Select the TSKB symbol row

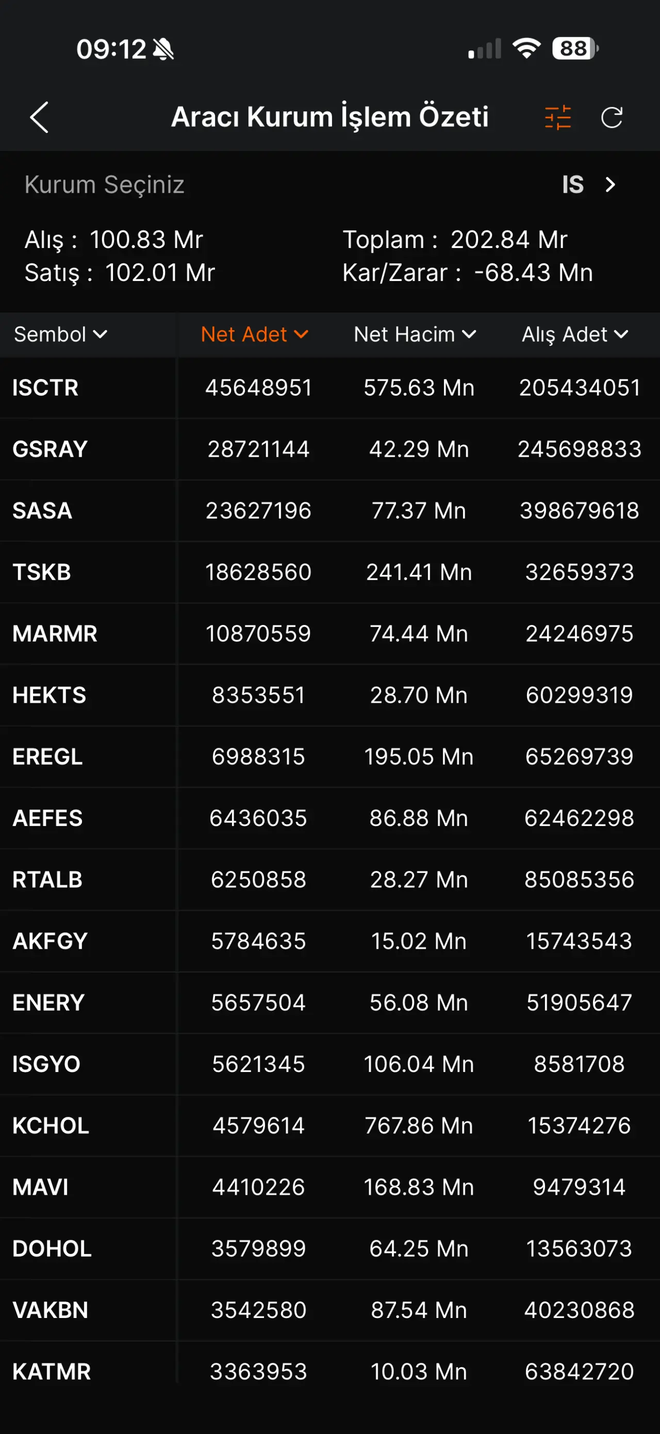(x=42, y=572)
